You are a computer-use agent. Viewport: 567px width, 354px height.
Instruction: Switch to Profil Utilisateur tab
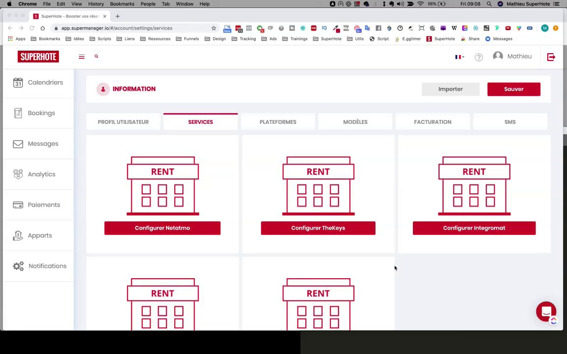click(x=124, y=122)
